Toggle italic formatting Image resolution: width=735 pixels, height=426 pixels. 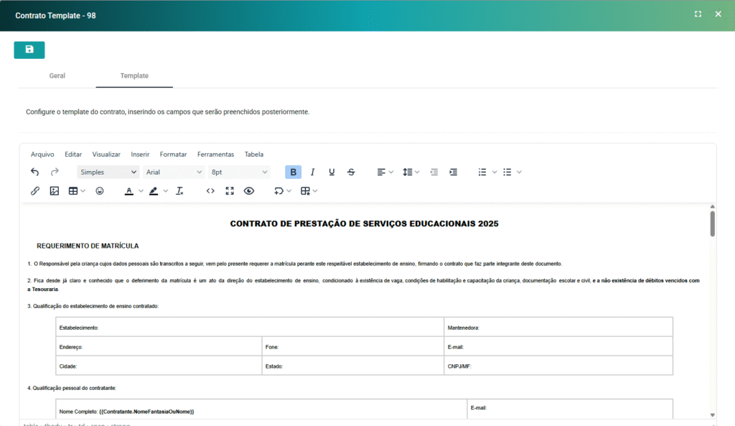point(312,172)
